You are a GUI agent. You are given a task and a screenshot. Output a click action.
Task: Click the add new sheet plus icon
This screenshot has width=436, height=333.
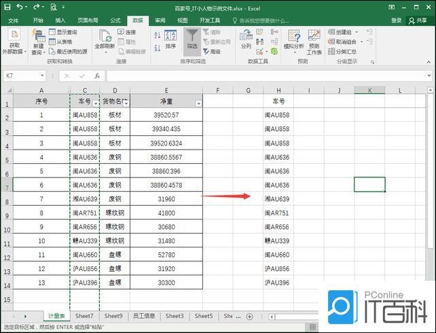coord(249,316)
